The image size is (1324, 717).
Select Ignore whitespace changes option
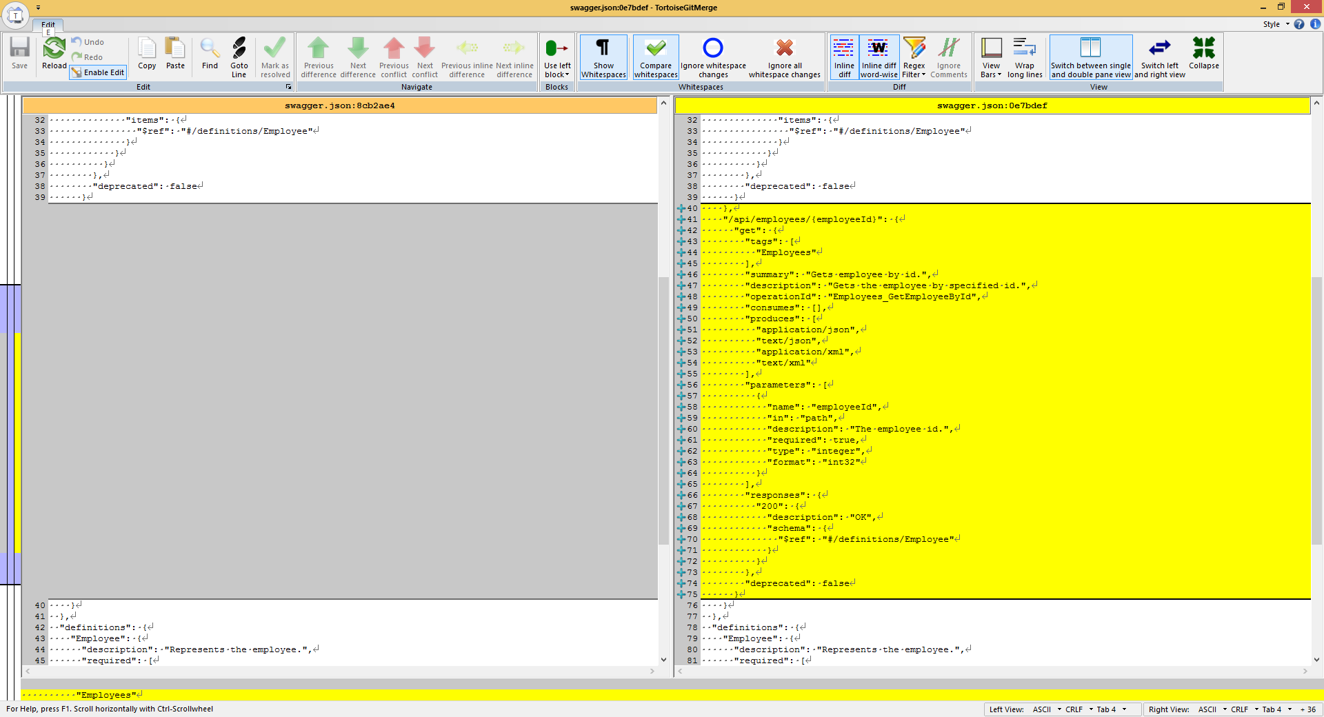[713, 57]
